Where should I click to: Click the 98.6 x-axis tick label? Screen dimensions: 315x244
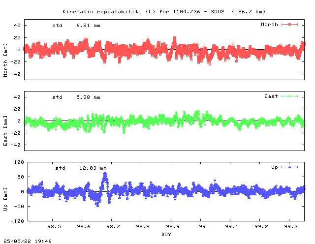pyautogui.click(x=84, y=227)
